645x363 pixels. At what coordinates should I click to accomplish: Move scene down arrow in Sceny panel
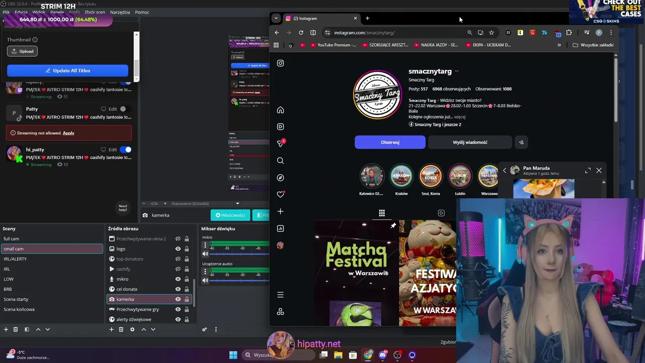pos(47,329)
